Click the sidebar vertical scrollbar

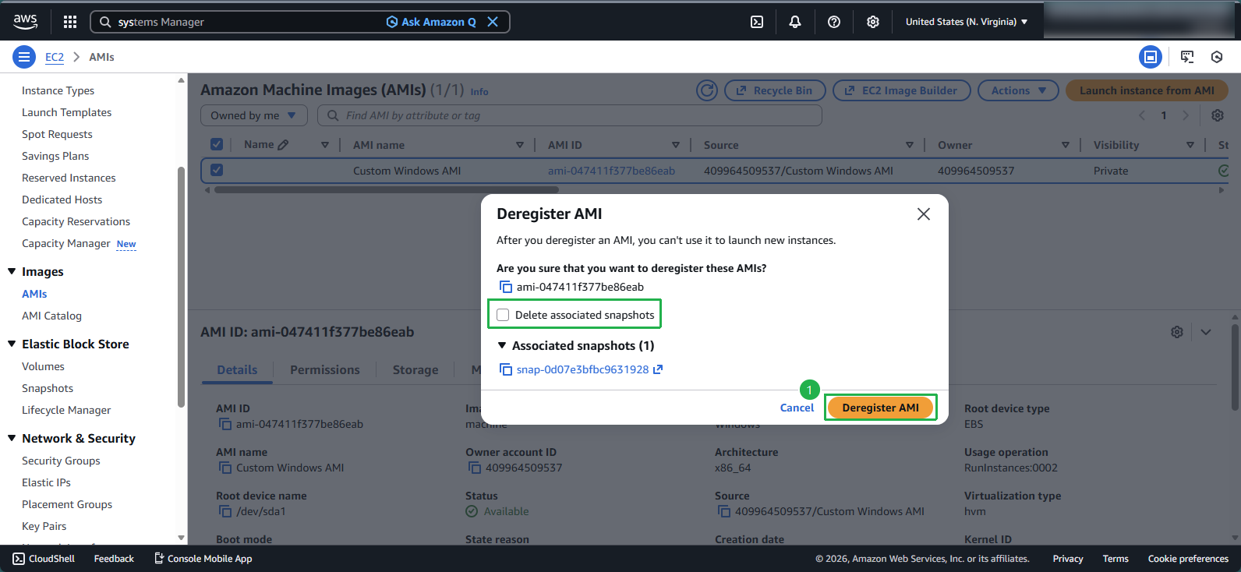pyautogui.click(x=181, y=287)
